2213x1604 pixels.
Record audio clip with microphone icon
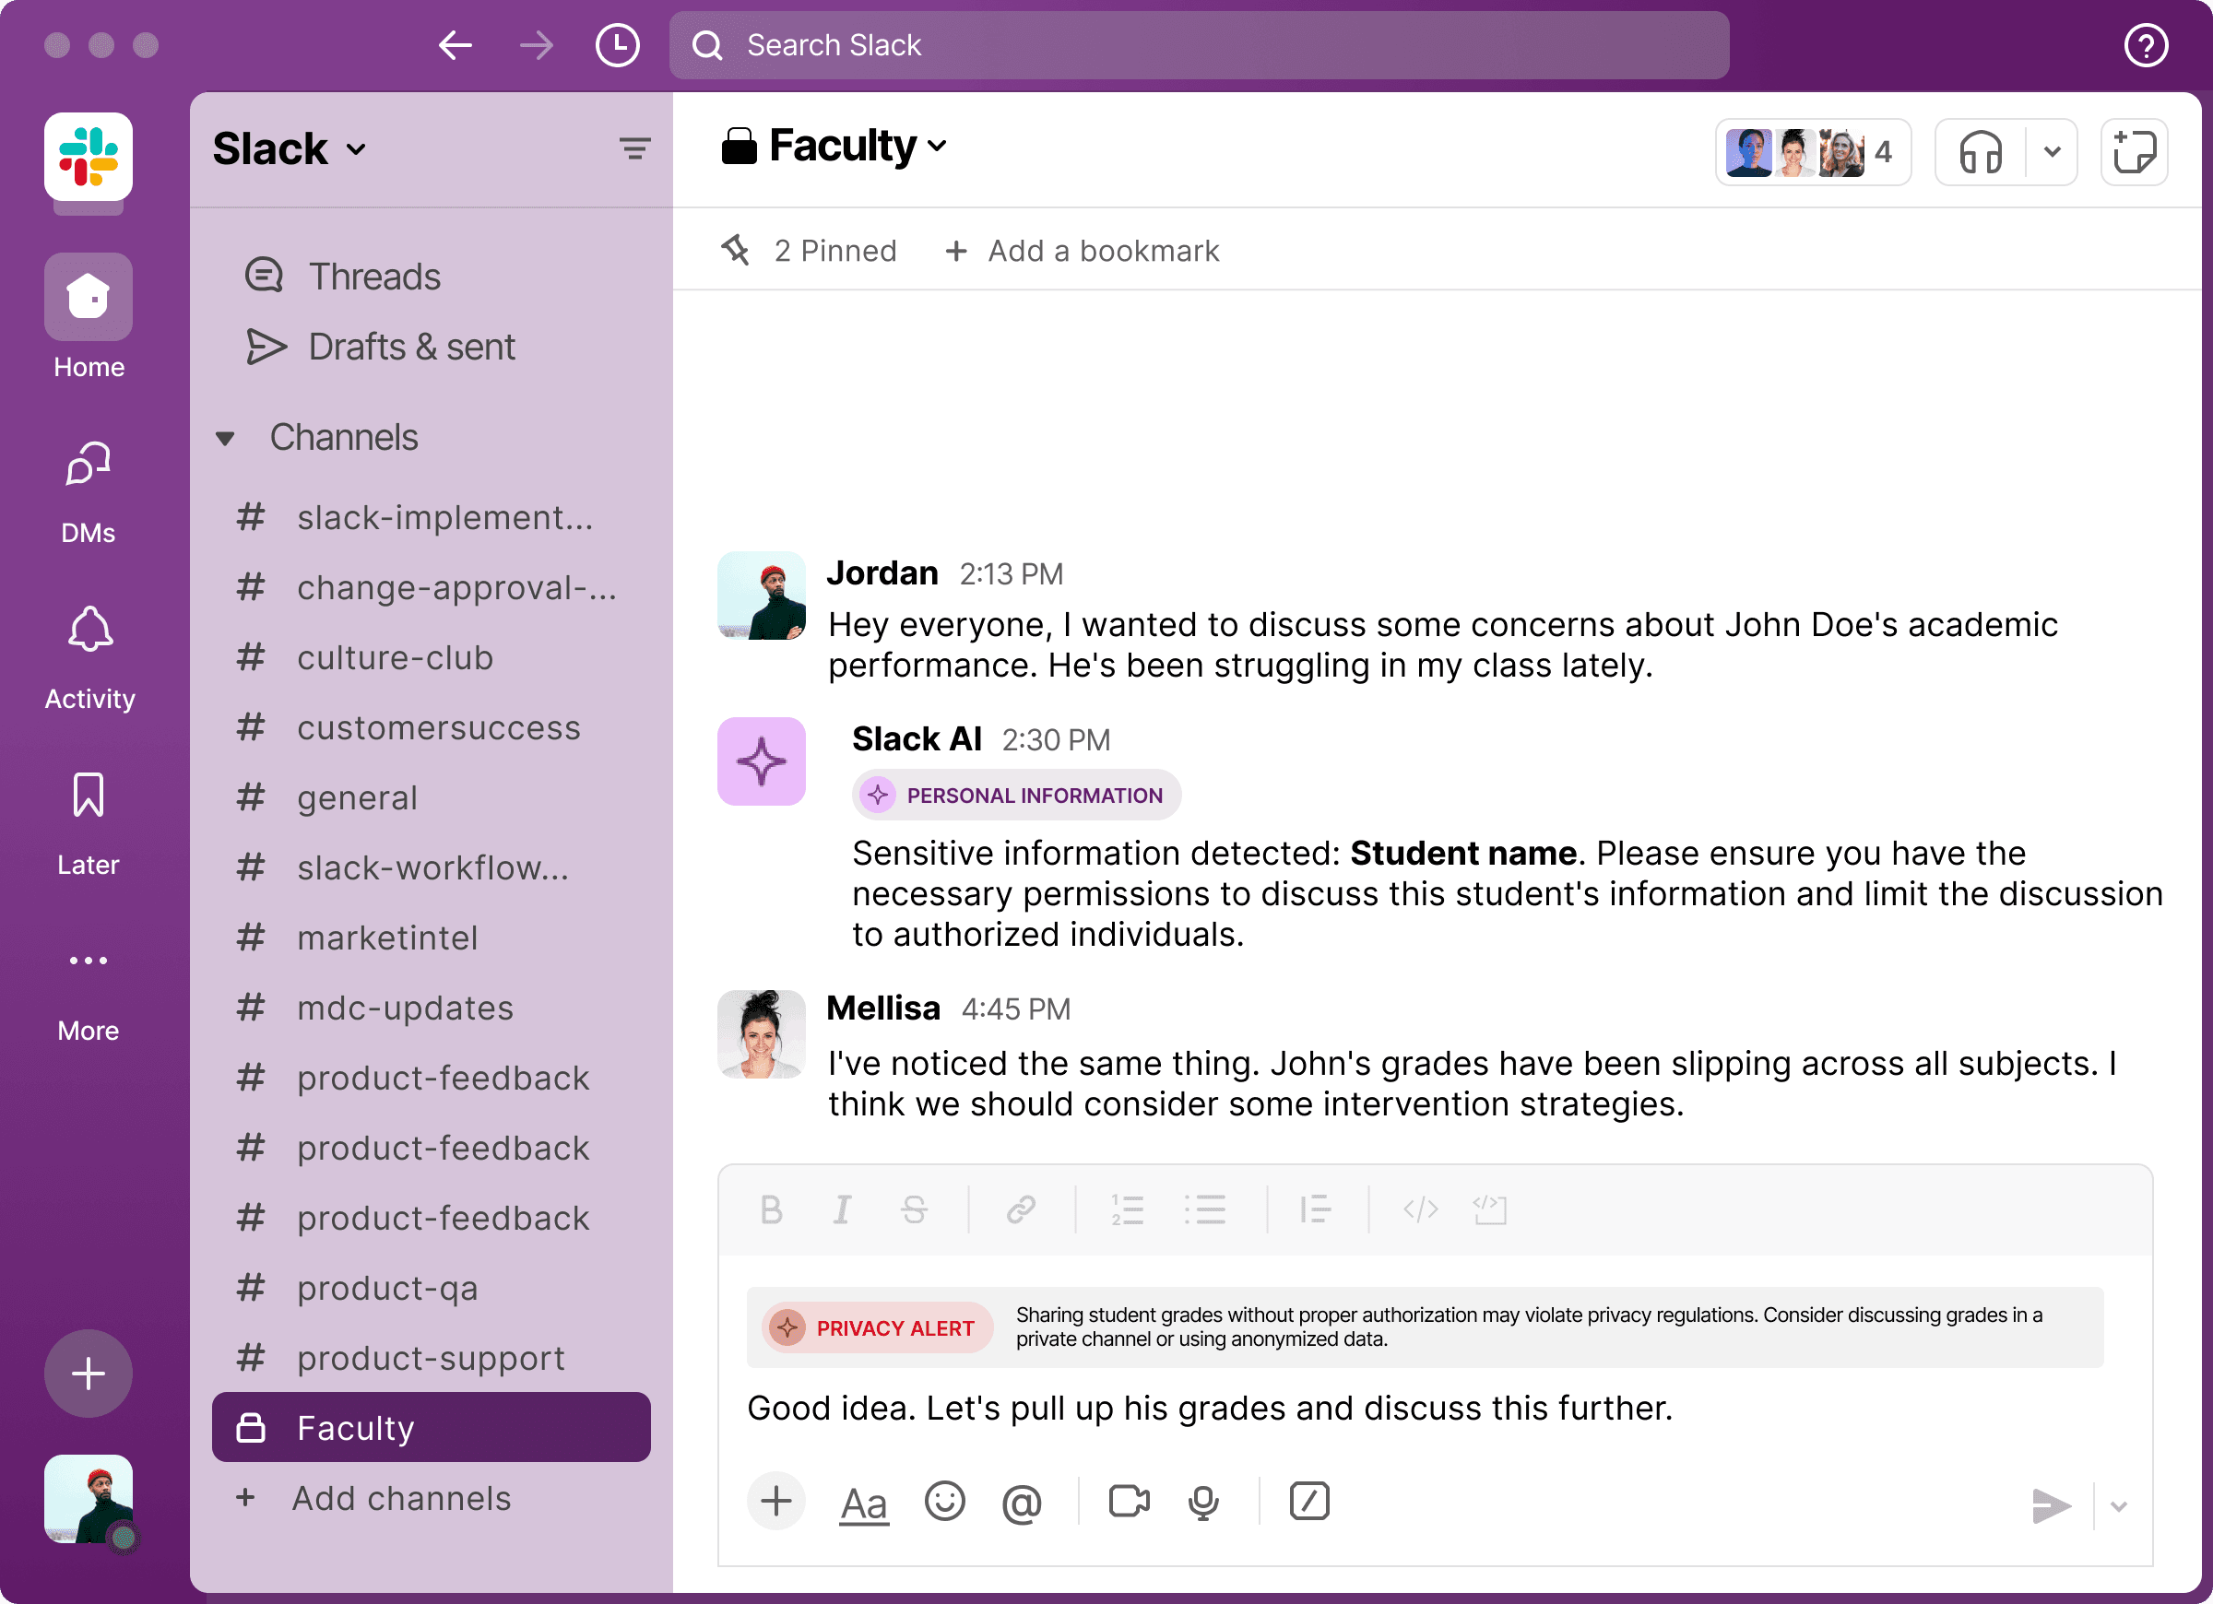click(x=1203, y=1502)
